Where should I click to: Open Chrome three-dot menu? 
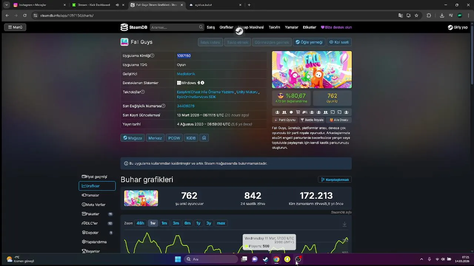pos(468,16)
